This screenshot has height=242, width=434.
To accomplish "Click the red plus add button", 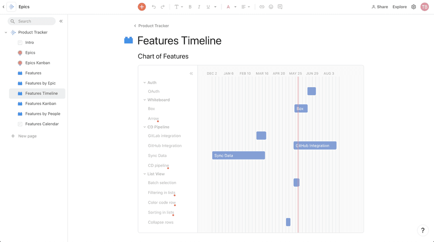I will pos(142,7).
